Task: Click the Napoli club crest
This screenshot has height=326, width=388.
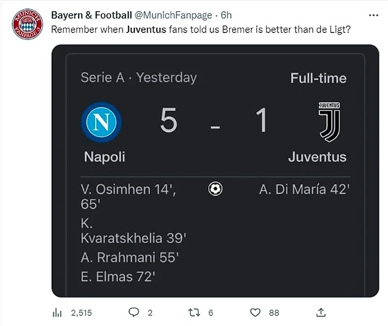Action: (x=102, y=122)
